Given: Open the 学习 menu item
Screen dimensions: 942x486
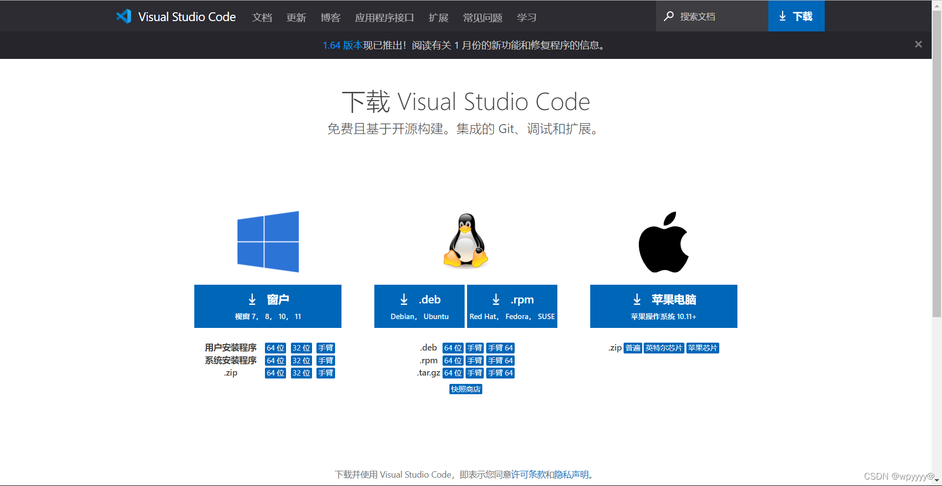Looking at the screenshot, I should (x=527, y=17).
